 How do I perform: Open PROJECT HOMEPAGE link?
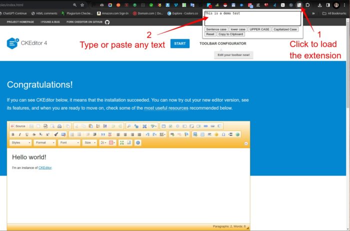pos(20,22)
